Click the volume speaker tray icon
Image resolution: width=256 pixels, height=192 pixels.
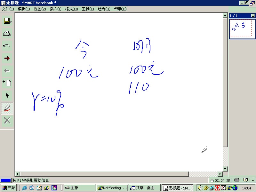tap(200, 188)
